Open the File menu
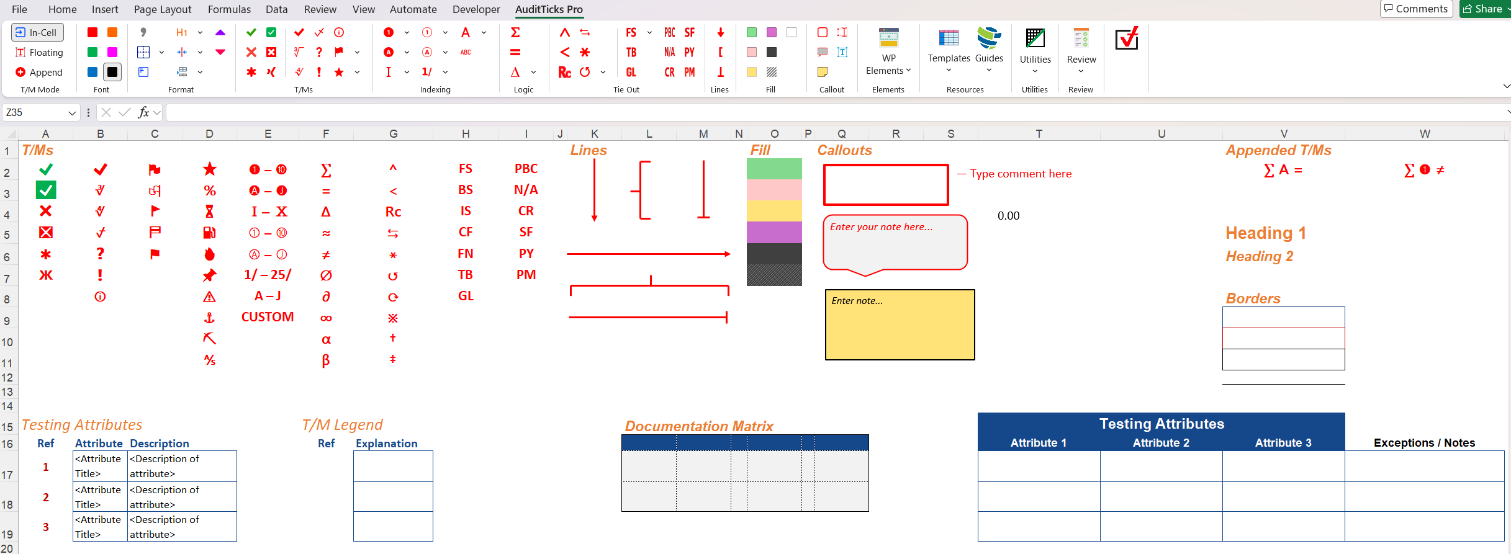This screenshot has height=554, width=1511. click(19, 9)
